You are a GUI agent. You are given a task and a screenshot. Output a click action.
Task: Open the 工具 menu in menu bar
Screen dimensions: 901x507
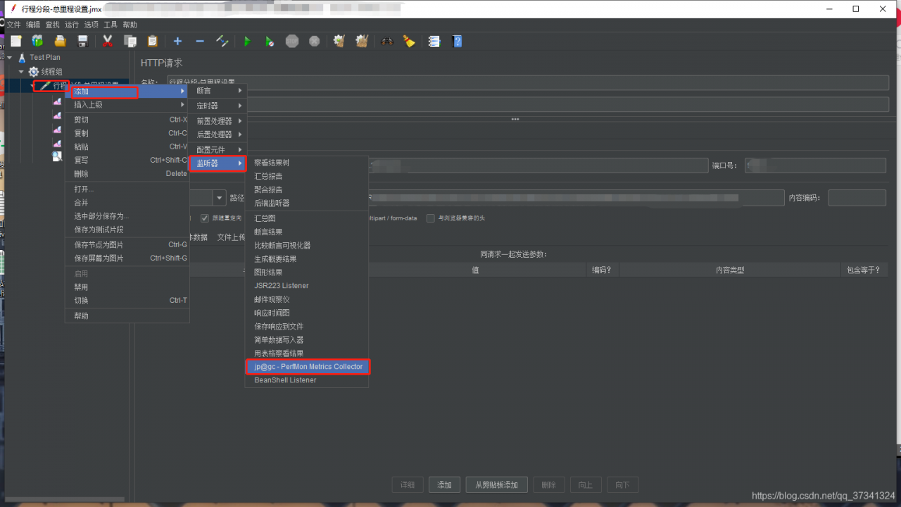pyautogui.click(x=111, y=25)
